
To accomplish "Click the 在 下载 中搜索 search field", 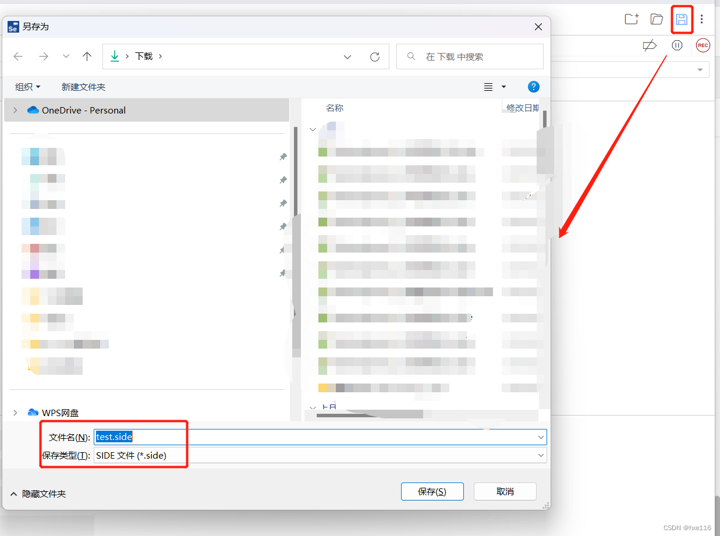I will pos(470,56).
